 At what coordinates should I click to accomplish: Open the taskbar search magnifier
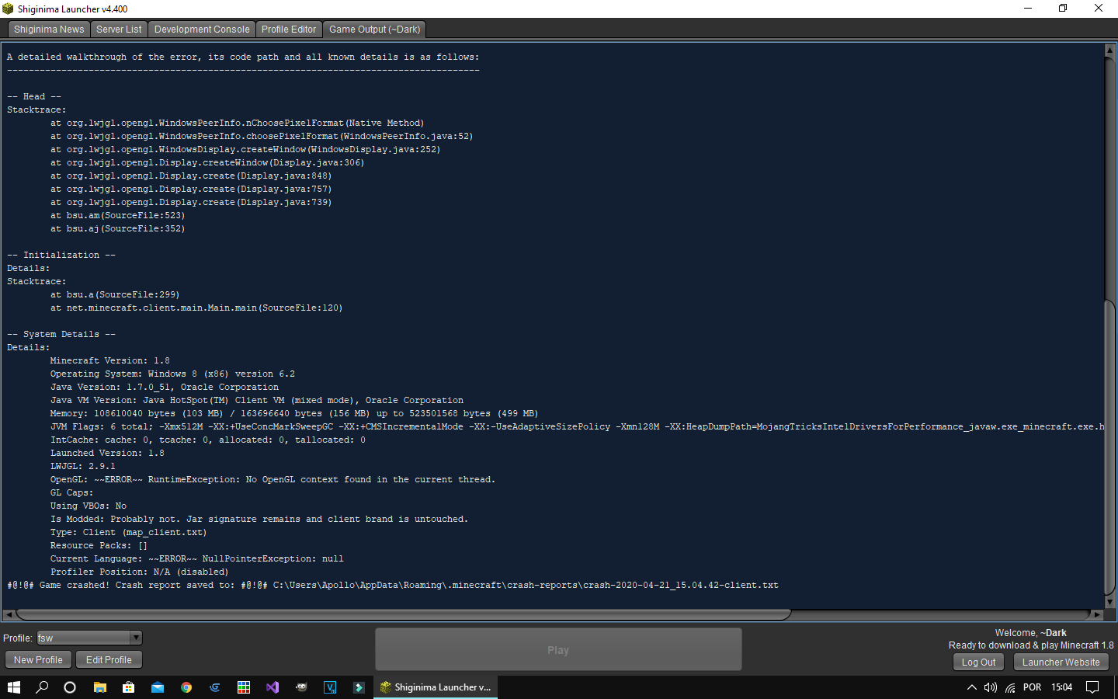(x=42, y=687)
